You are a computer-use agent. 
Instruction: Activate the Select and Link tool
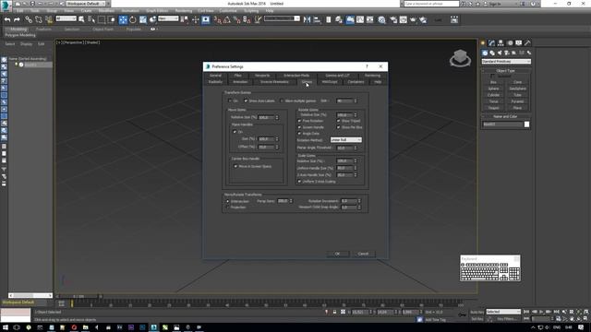click(29, 19)
